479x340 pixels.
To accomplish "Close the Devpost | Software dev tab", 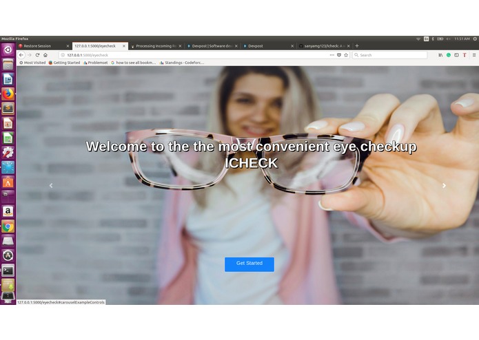I will tap(236, 46).
